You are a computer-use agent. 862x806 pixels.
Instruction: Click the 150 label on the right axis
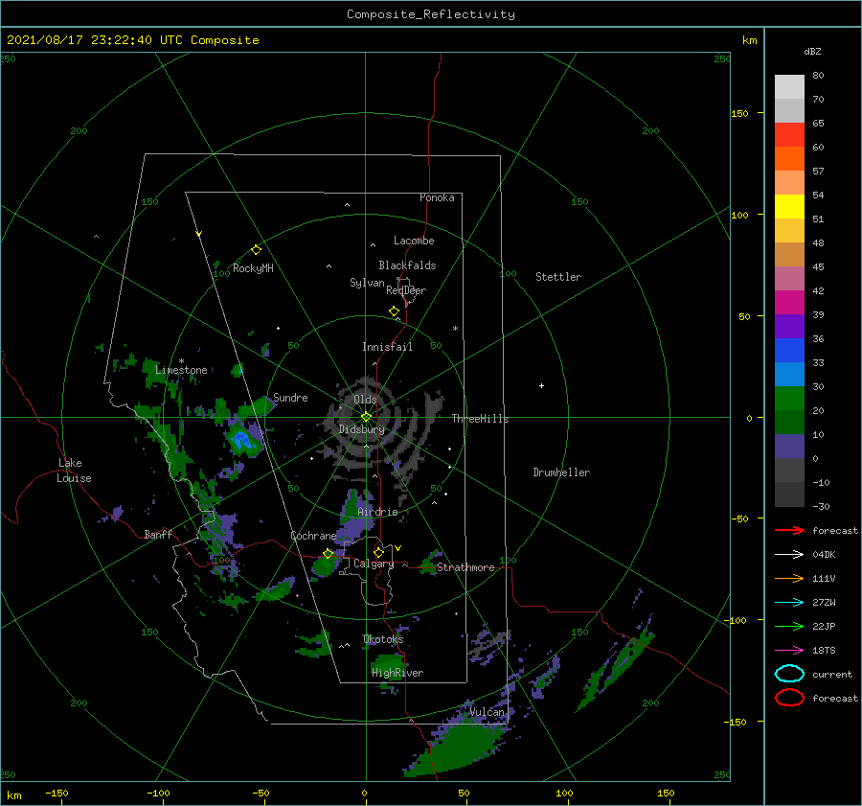pos(739,113)
